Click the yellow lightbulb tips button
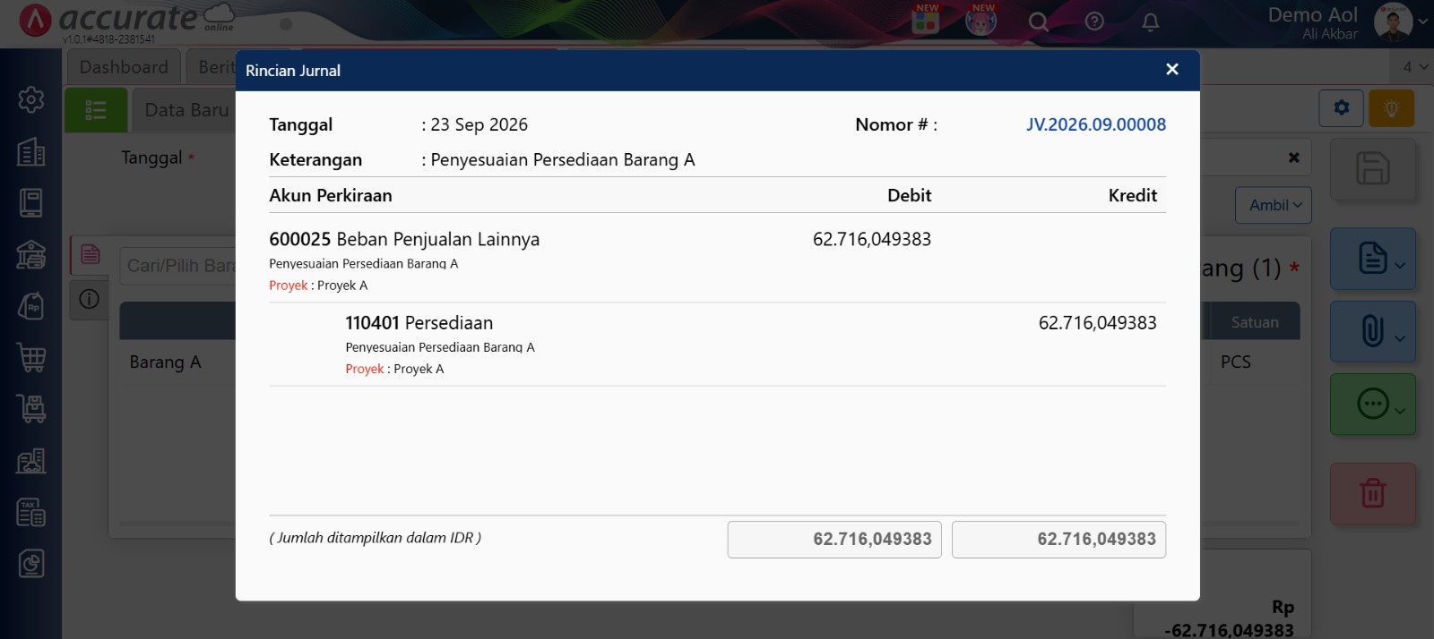This screenshot has height=639, width=1434. [1392, 108]
